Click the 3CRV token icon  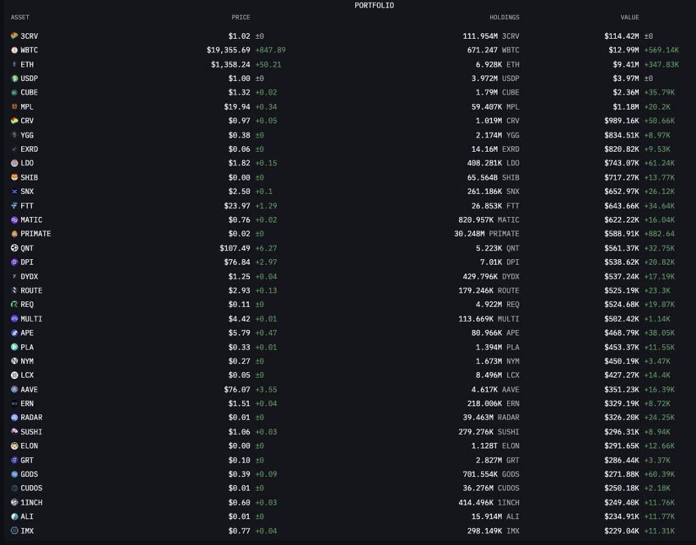pos(14,36)
